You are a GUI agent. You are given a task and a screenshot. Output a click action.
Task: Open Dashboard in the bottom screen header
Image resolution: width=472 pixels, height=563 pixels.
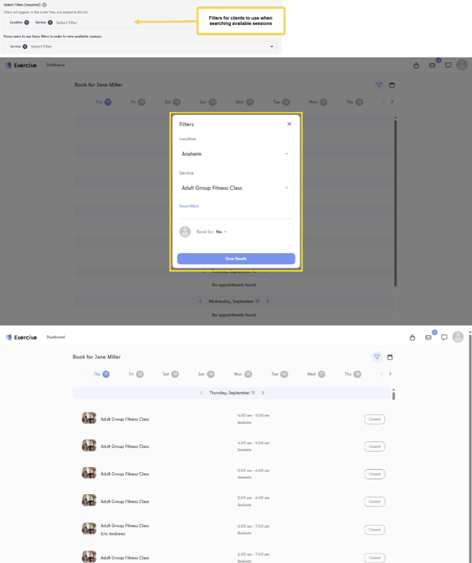56,337
